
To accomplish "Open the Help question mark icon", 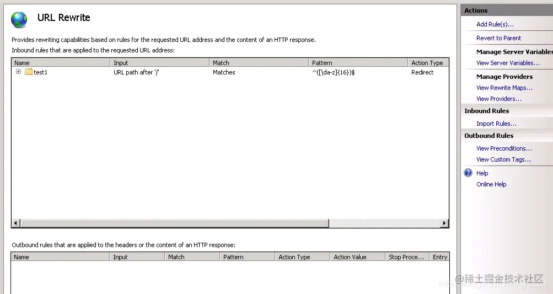I will pos(468,173).
